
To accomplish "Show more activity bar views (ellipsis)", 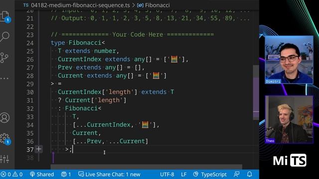I will pos(4,79).
